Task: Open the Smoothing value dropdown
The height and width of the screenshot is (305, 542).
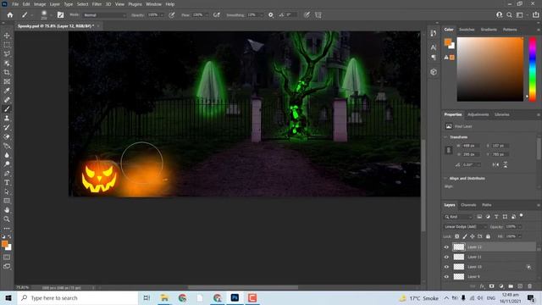Action: (x=261, y=15)
